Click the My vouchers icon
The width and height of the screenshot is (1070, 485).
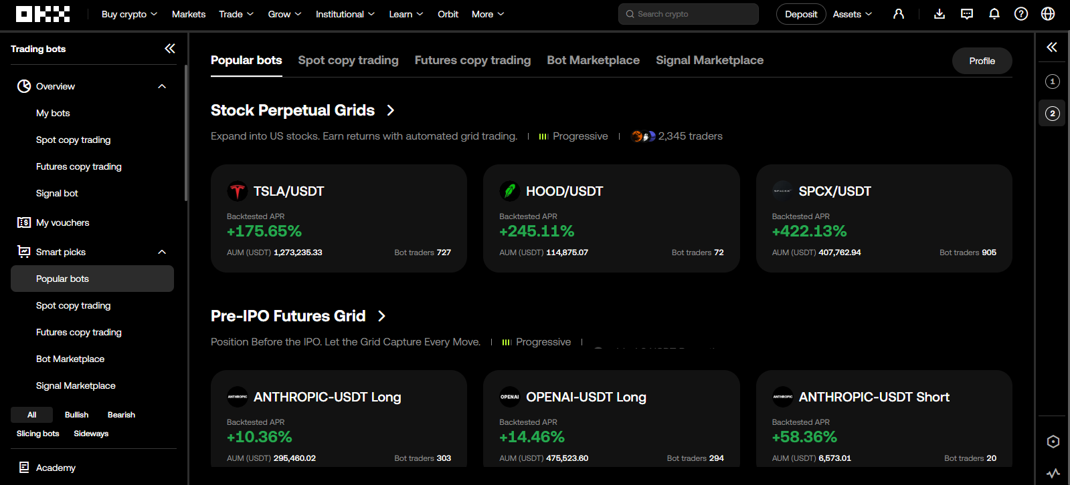click(24, 222)
